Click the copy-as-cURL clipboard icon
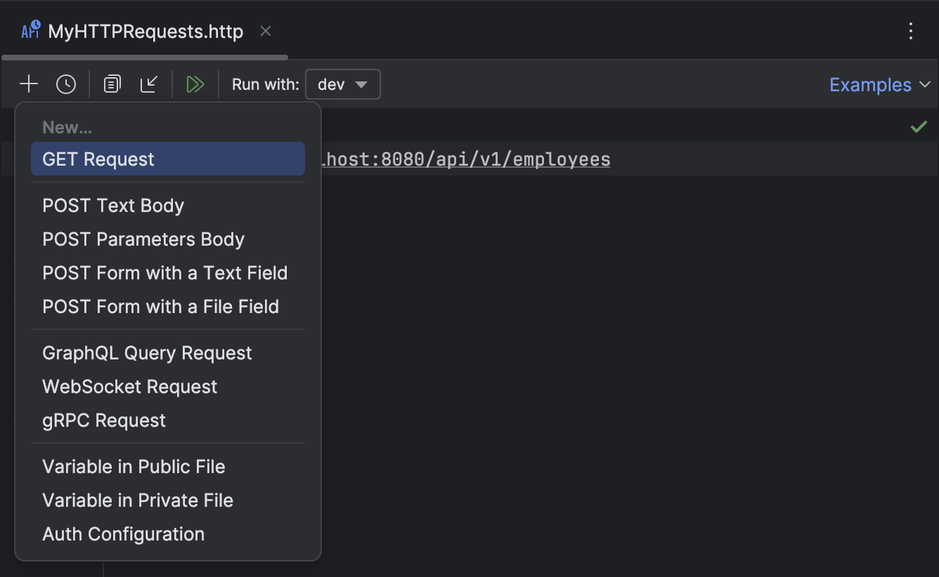The image size is (939, 577). point(111,84)
